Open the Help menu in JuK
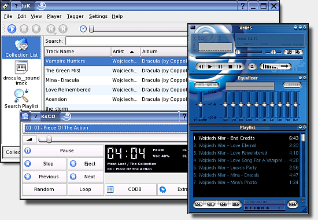This screenshot has height=220, width=318. (117, 16)
